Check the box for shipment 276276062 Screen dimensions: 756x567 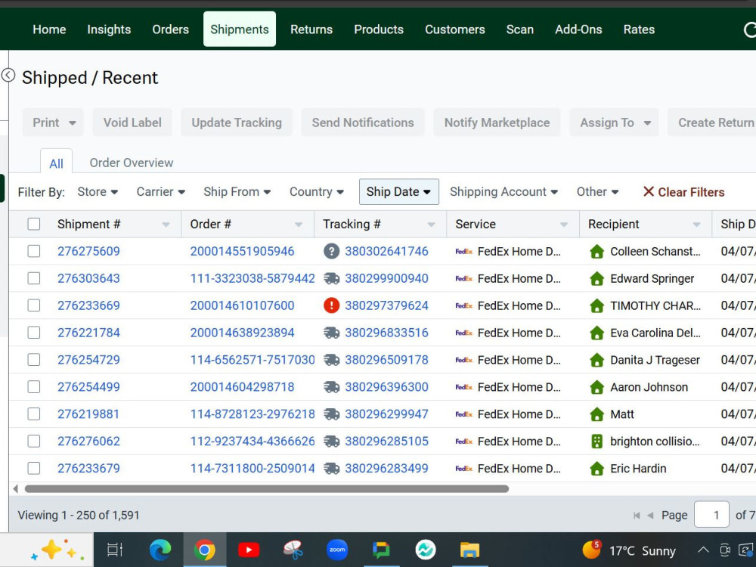(34, 442)
